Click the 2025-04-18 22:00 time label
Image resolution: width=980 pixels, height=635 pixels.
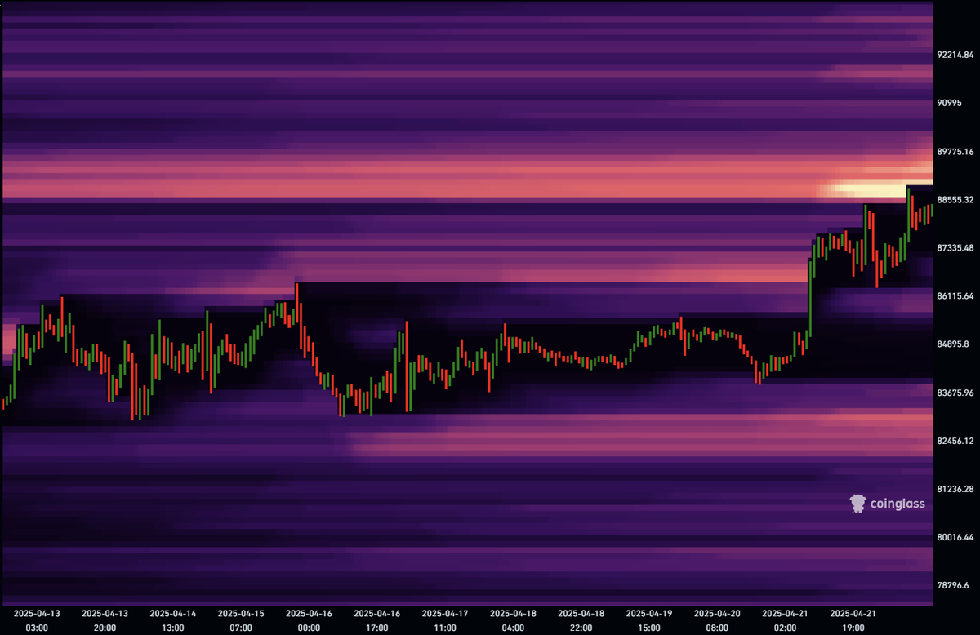[x=581, y=619]
